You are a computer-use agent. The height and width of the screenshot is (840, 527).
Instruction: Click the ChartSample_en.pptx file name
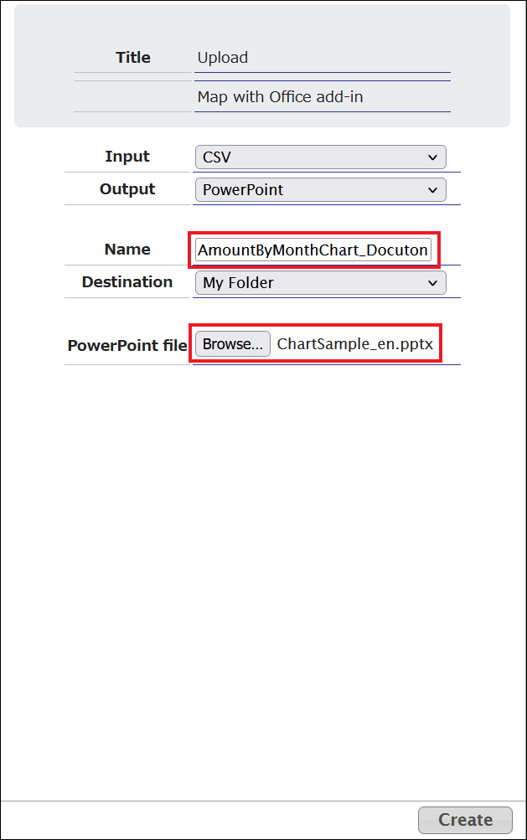point(355,344)
